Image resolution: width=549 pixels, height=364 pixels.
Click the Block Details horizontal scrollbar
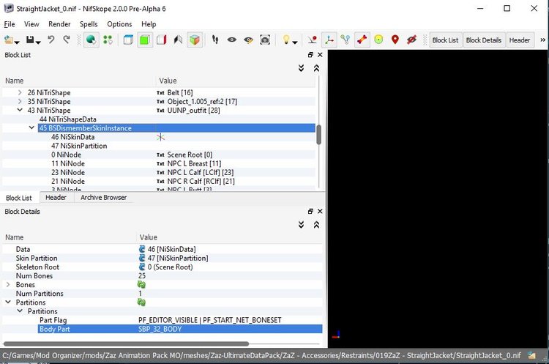coord(126,343)
